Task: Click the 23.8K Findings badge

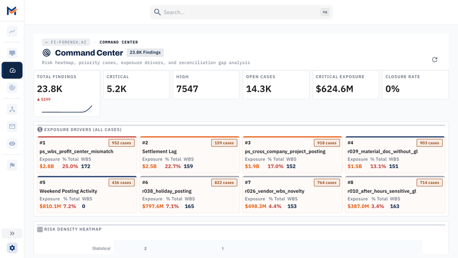Action: (x=145, y=52)
